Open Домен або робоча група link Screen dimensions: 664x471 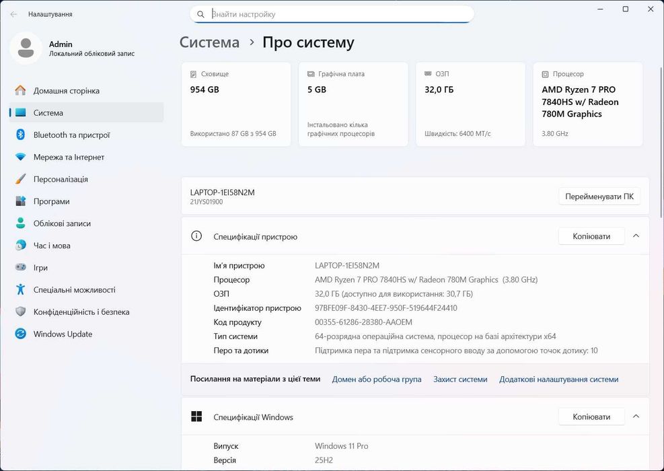[x=377, y=379]
